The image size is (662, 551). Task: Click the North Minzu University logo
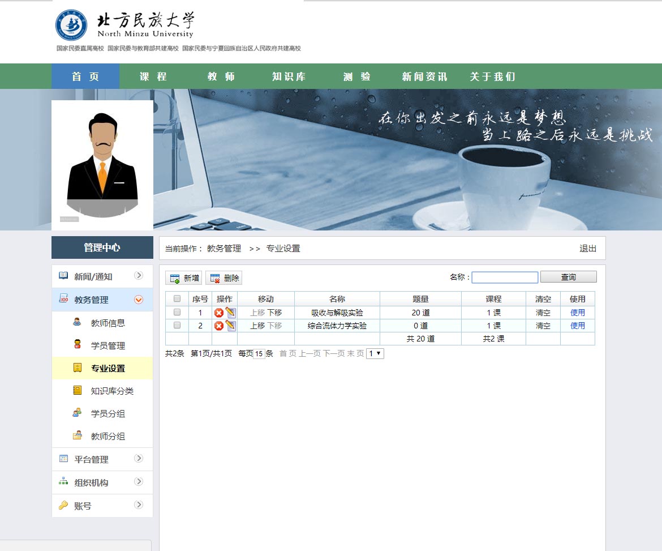(x=124, y=25)
